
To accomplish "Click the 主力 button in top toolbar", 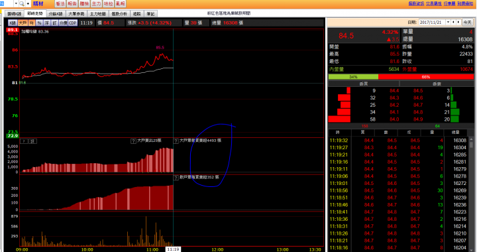I will pyautogui.click(x=96, y=4).
